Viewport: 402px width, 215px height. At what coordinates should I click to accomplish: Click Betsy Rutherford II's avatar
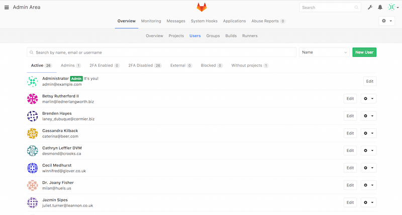33,99
